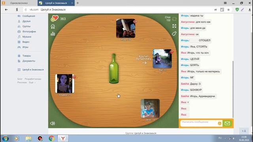The height and width of the screenshot is (142, 253).
Task: Open the left-side girl's player photo
Action: [x=65, y=84]
